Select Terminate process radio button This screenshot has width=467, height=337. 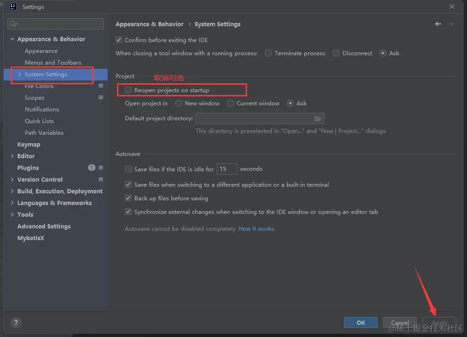coord(268,53)
